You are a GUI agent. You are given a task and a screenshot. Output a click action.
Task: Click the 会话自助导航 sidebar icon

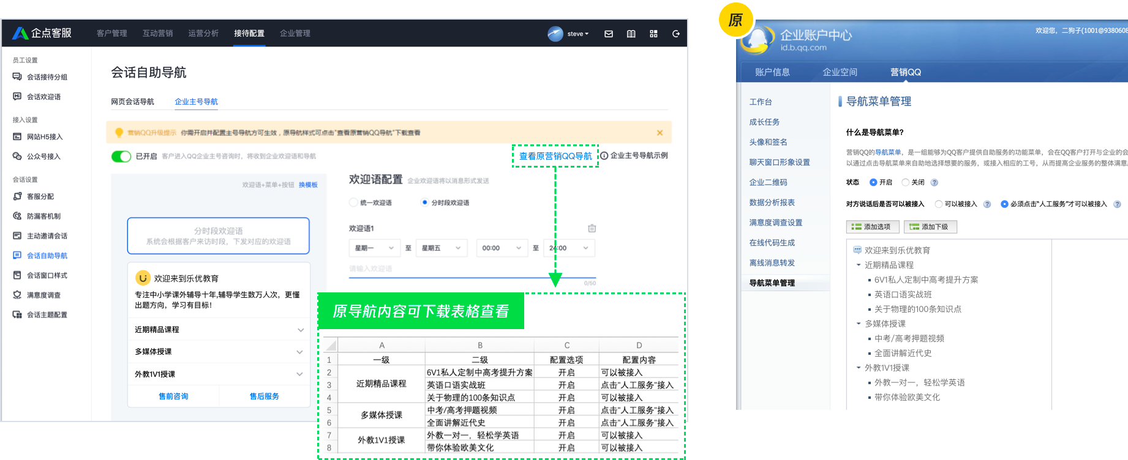pos(17,255)
